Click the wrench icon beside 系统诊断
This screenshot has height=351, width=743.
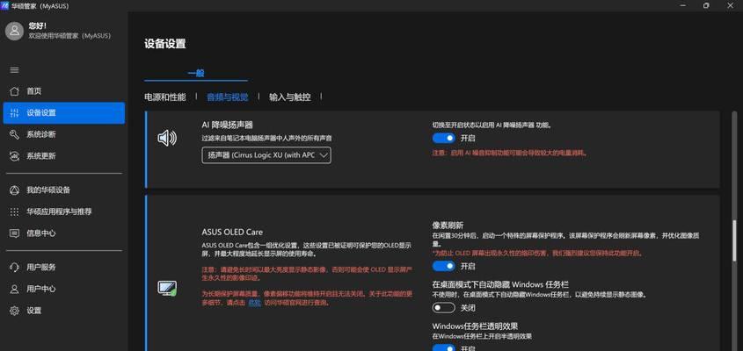coord(15,134)
